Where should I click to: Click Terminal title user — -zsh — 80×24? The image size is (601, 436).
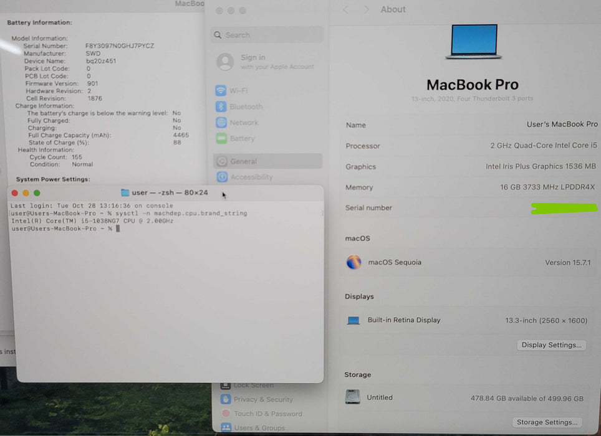click(170, 192)
